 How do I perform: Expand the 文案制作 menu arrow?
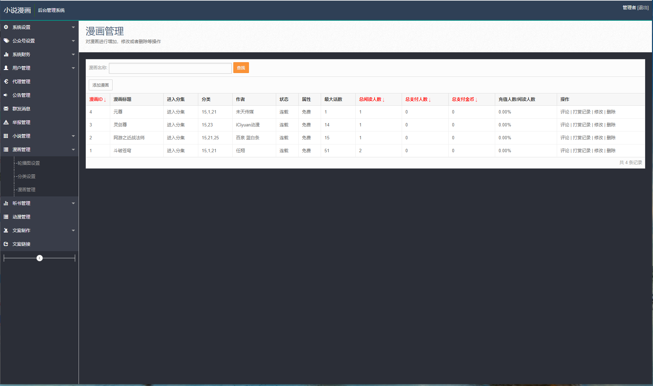click(x=73, y=230)
